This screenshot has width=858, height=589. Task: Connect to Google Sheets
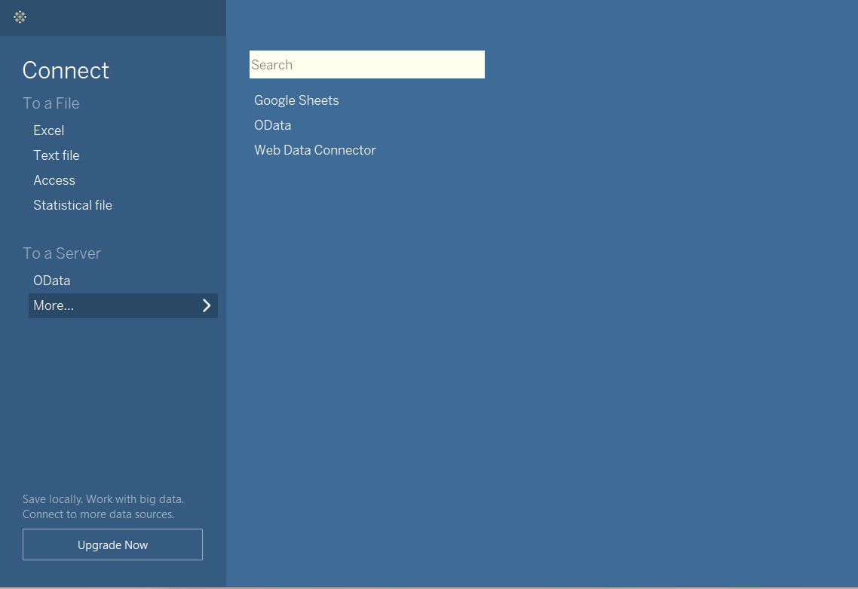pyautogui.click(x=296, y=100)
